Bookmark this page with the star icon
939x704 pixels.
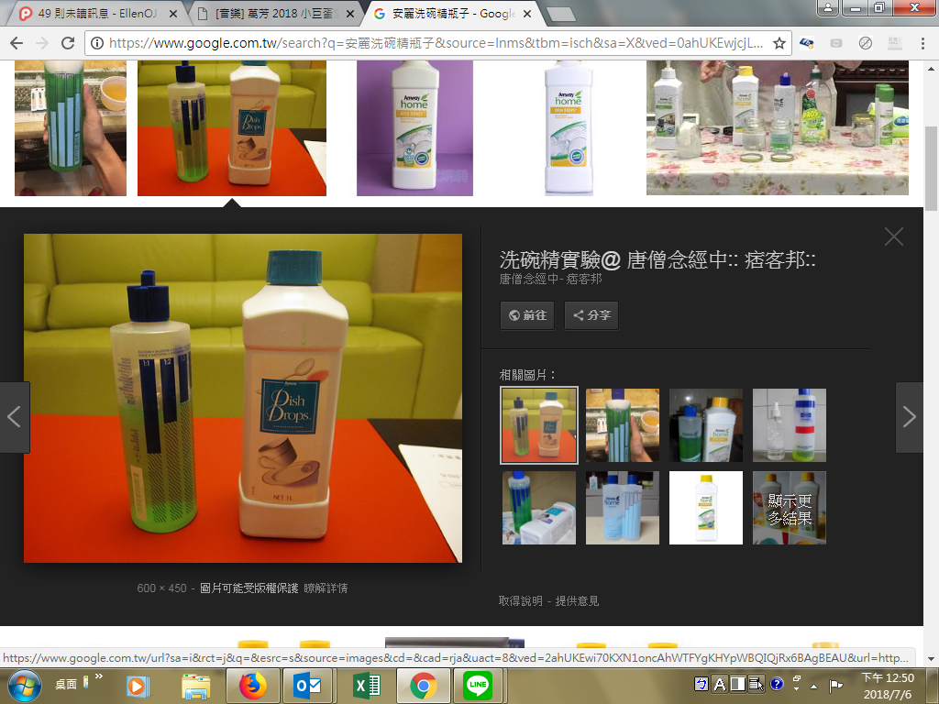[x=779, y=43]
